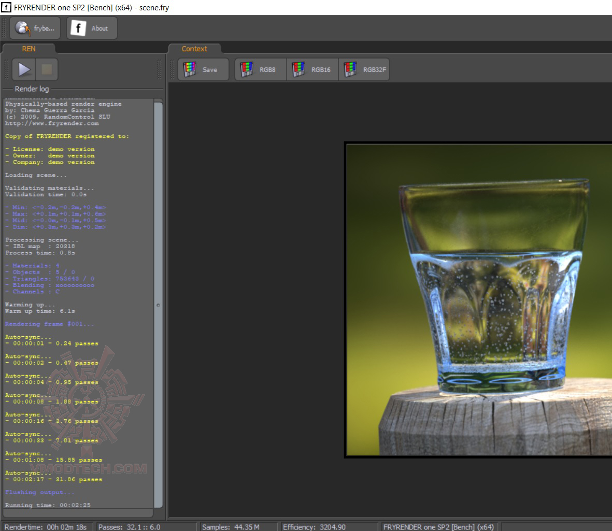Start the render with the Play button
Image resolution: width=612 pixels, height=531 pixels.
pos(24,69)
